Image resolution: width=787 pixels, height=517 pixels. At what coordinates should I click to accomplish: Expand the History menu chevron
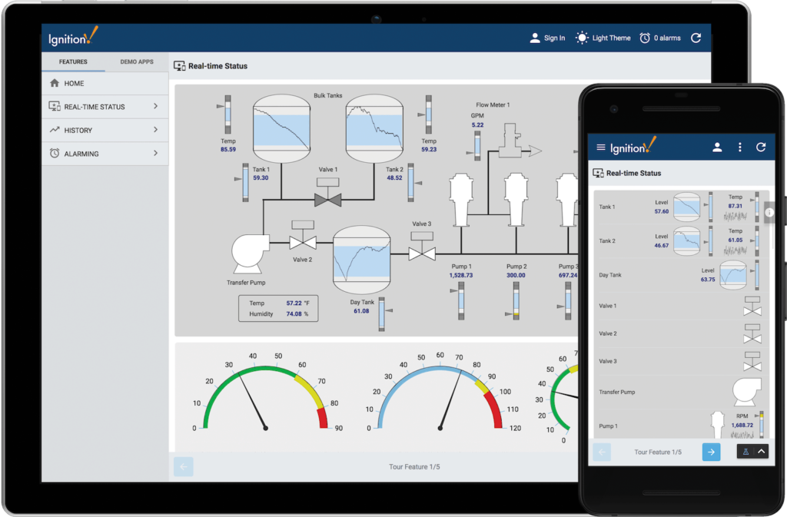[155, 131]
